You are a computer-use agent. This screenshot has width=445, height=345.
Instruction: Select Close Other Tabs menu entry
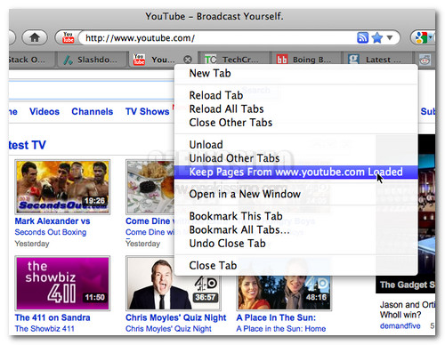point(295,123)
